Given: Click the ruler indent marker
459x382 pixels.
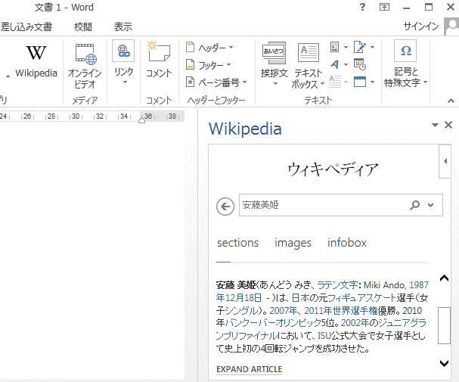Looking at the screenshot, I should pos(141,120).
